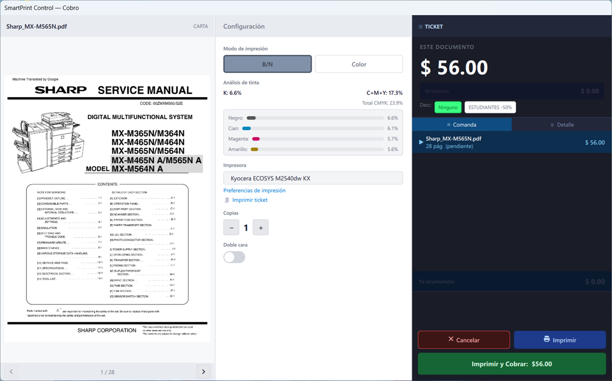The width and height of the screenshot is (612, 381).
Task: Click the Ya acumulado row
Action: (512, 281)
